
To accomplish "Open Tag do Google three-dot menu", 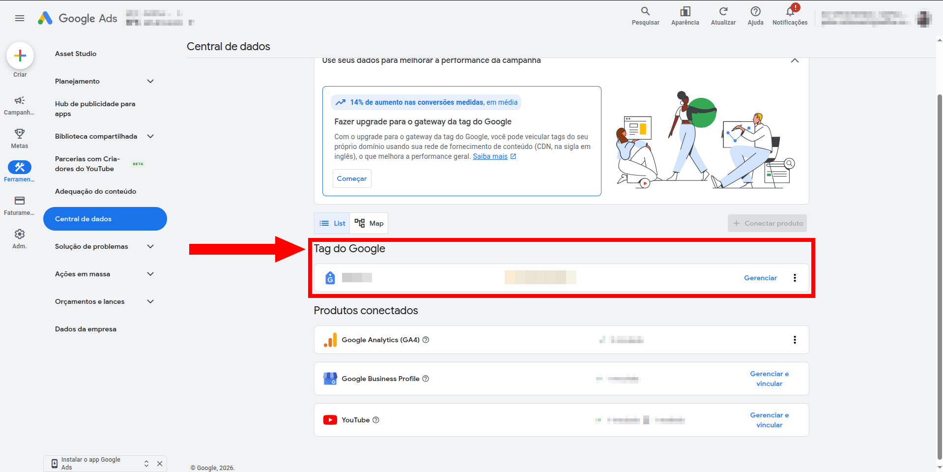I will tap(795, 278).
